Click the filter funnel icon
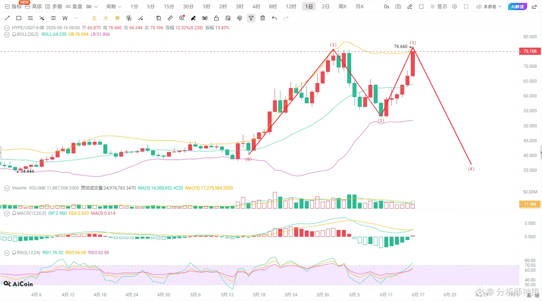The image size is (542, 301). [x=251, y=18]
